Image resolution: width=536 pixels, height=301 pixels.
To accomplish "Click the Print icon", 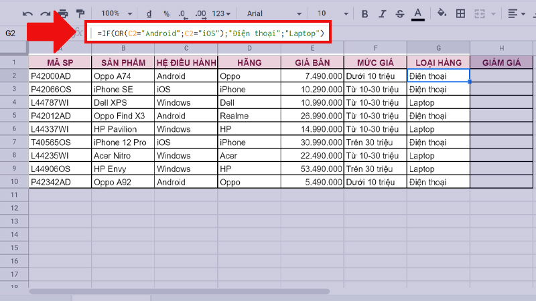I will [63, 13].
